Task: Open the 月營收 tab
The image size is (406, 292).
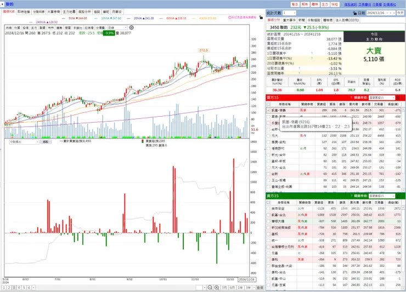Action: point(116,12)
